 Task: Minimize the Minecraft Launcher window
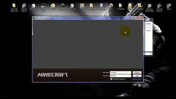pyautogui.click(x=132, y=18)
